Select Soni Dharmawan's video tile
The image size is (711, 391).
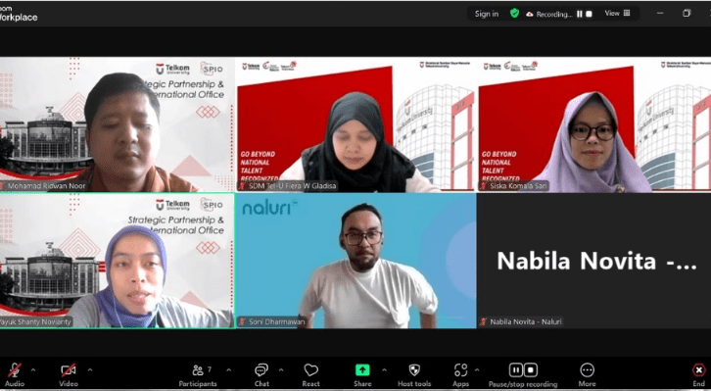click(355, 261)
